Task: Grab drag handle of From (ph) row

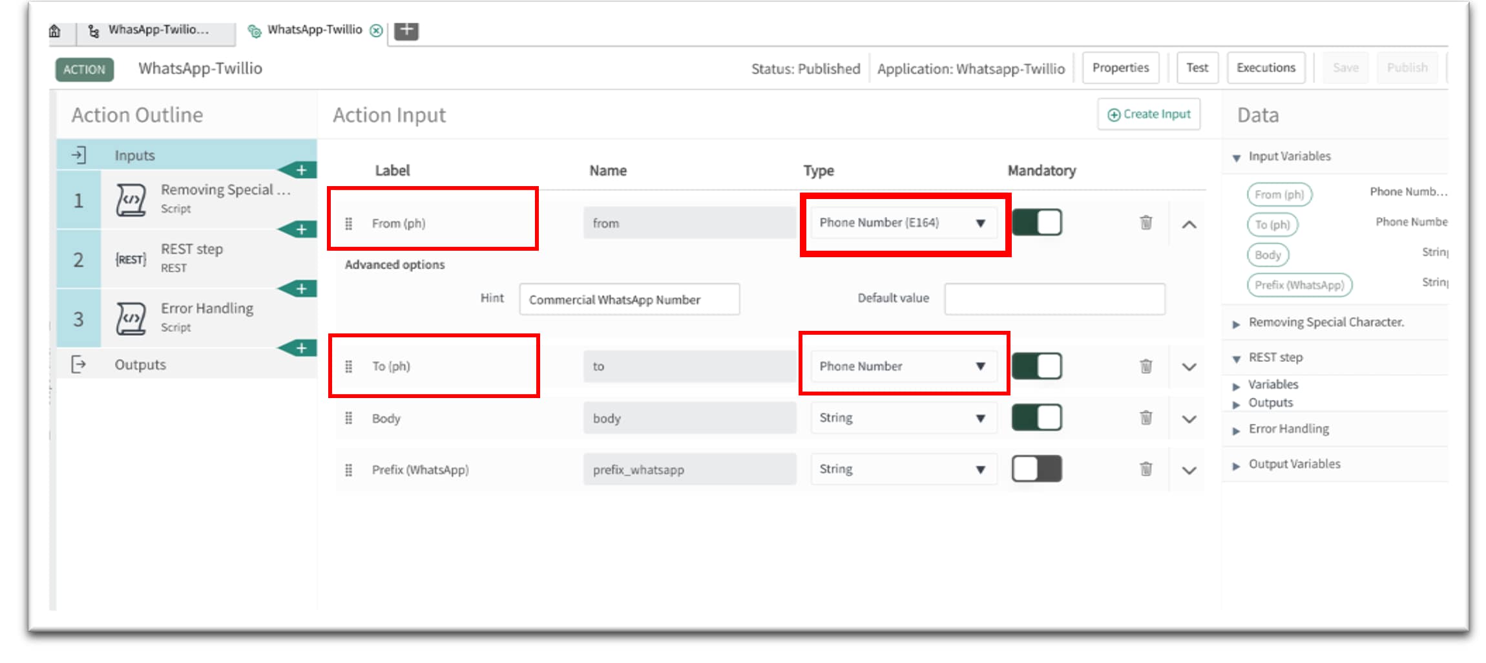Action: click(x=349, y=224)
